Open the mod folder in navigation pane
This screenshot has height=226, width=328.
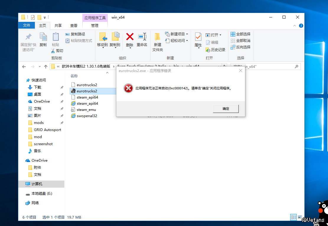(x=38, y=137)
